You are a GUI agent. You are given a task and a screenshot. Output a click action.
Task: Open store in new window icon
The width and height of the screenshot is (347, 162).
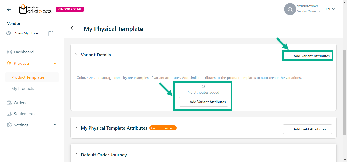click(x=51, y=33)
